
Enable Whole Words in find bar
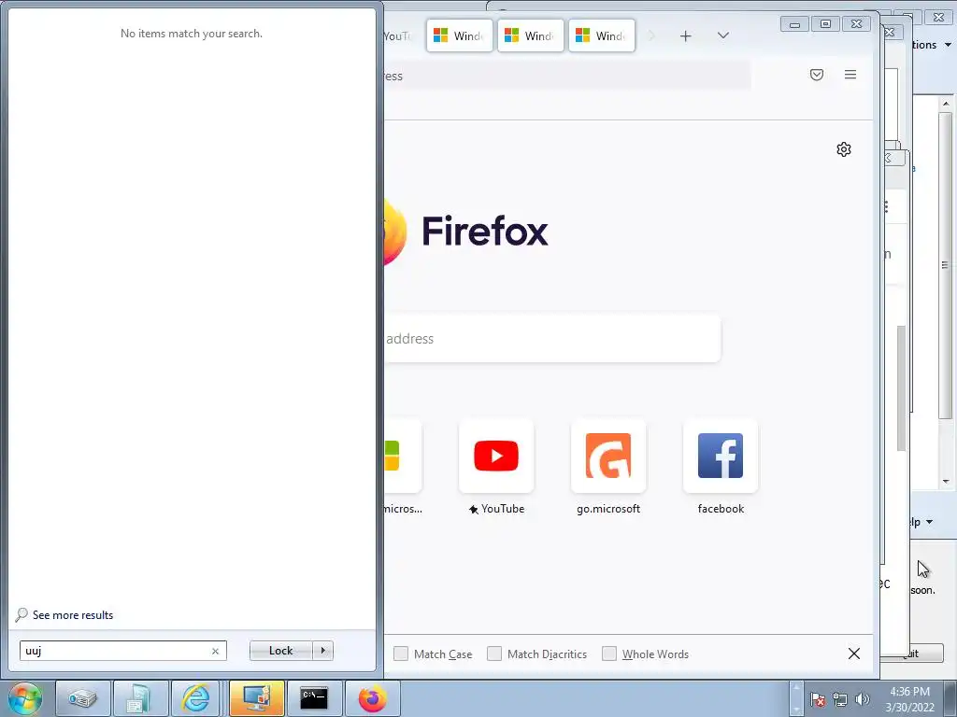[x=609, y=654]
